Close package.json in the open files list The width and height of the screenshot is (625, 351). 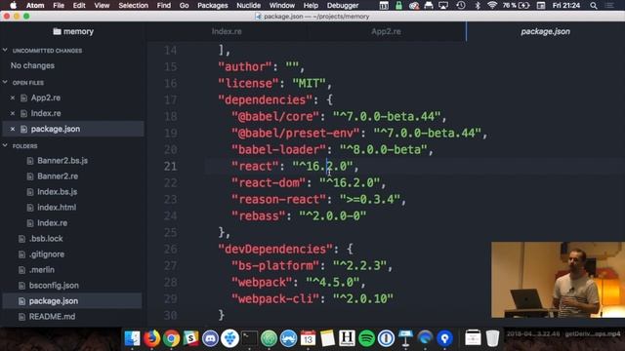(13, 129)
